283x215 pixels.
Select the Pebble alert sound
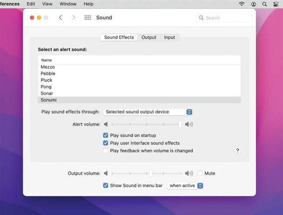48,73
